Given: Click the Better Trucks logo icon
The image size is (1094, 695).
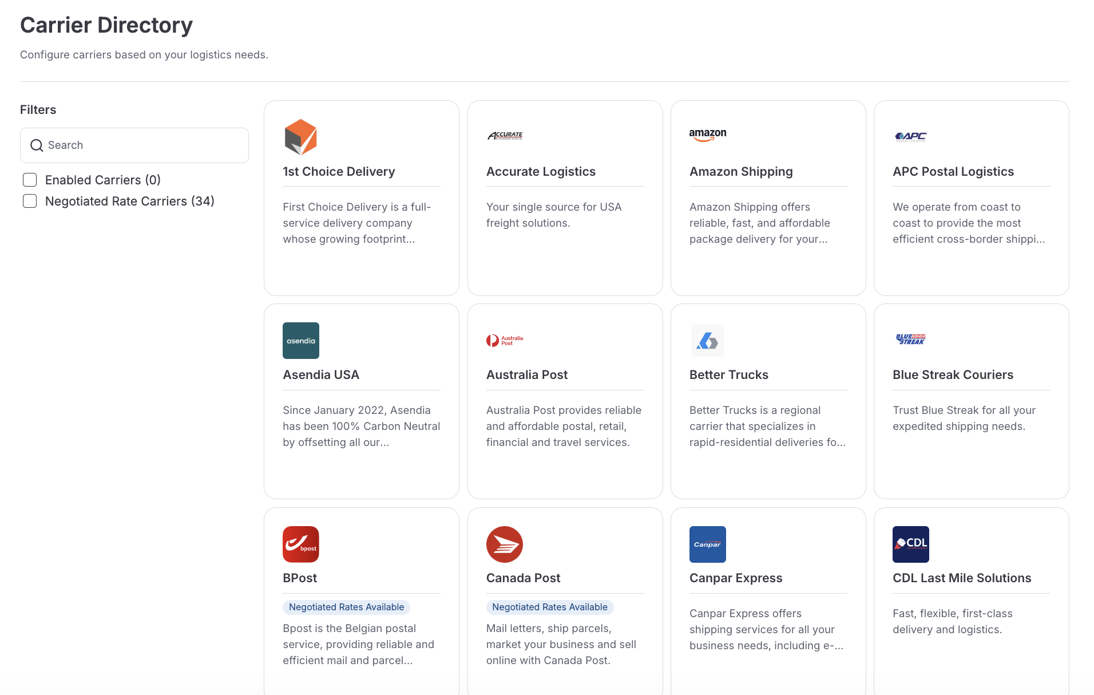Looking at the screenshot, I should [707, 341].
